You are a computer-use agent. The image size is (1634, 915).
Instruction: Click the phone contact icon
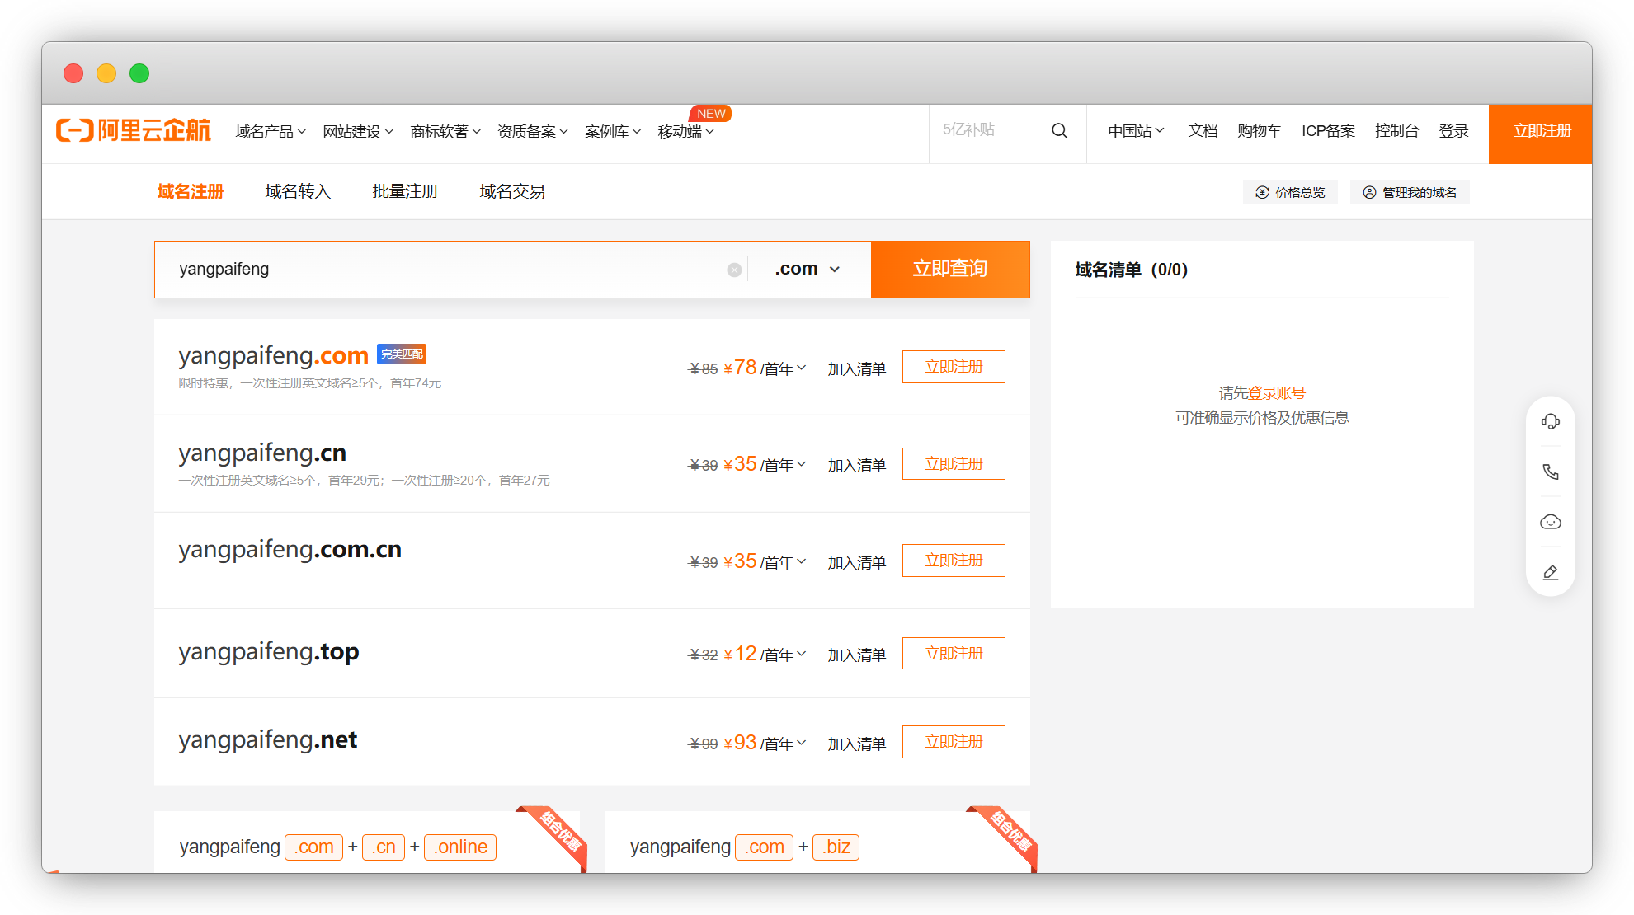pos(1550,472)
